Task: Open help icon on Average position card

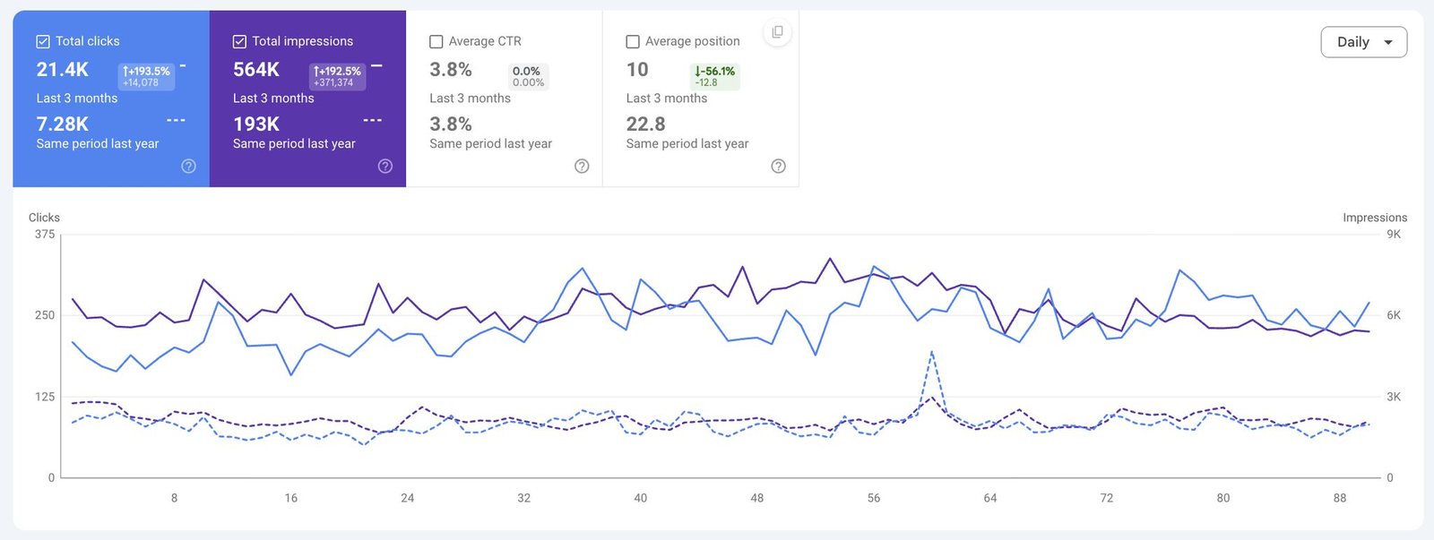Action: [x=778, y=166]
